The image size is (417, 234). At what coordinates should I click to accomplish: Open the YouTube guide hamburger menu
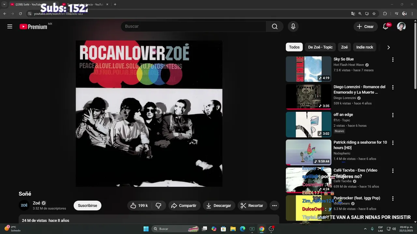tap(10, 27)
